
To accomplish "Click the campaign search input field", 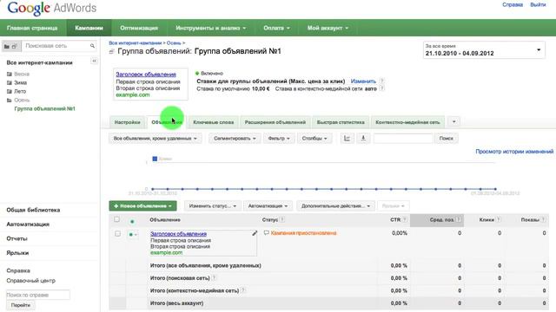I will pyautogui.click(x=56, y=46).
